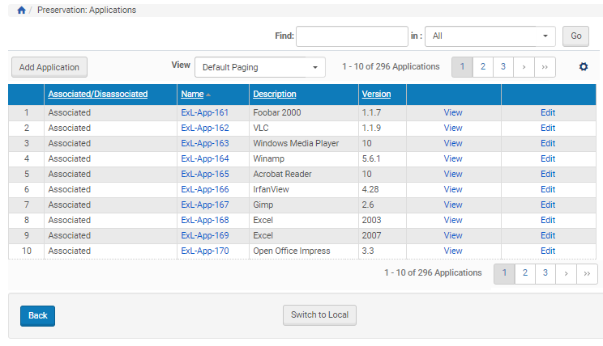Open the 'in' search field dropdown
The image size is (603, 346).
click(x=490, y=36)
